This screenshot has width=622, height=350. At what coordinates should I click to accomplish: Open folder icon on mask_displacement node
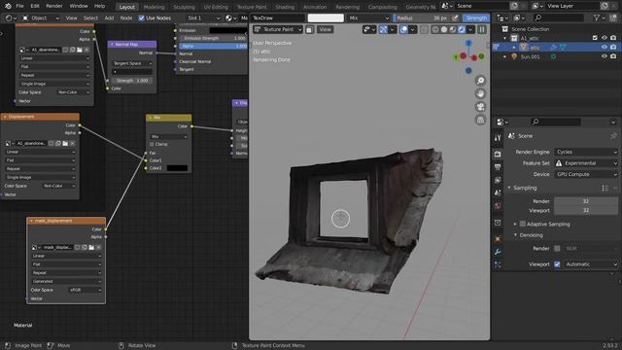[x=91, y=247]
